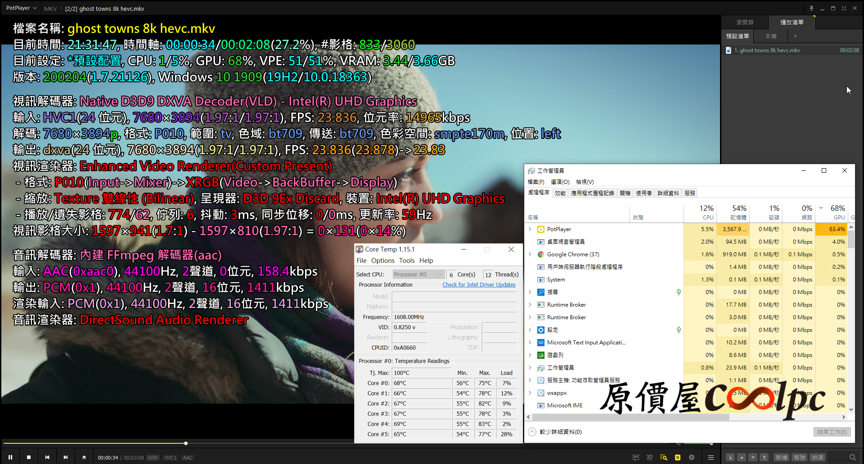864x464 pixels.
Task: Click the 新增 add button
Action: pos(781,457)
